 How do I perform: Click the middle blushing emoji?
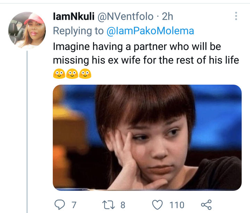(72, 74)
